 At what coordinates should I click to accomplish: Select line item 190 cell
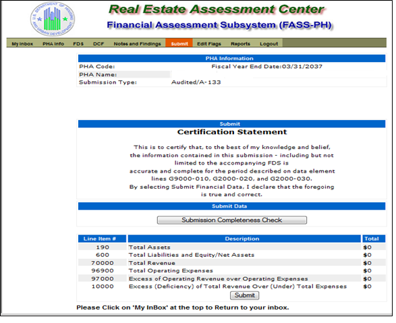click(103, 247)
